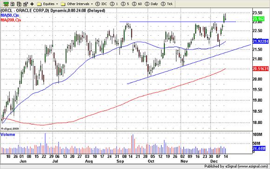This screenshot has width=270, height=169.
Task: Click the 18.00 price axis label
Action: coord(257,123)
